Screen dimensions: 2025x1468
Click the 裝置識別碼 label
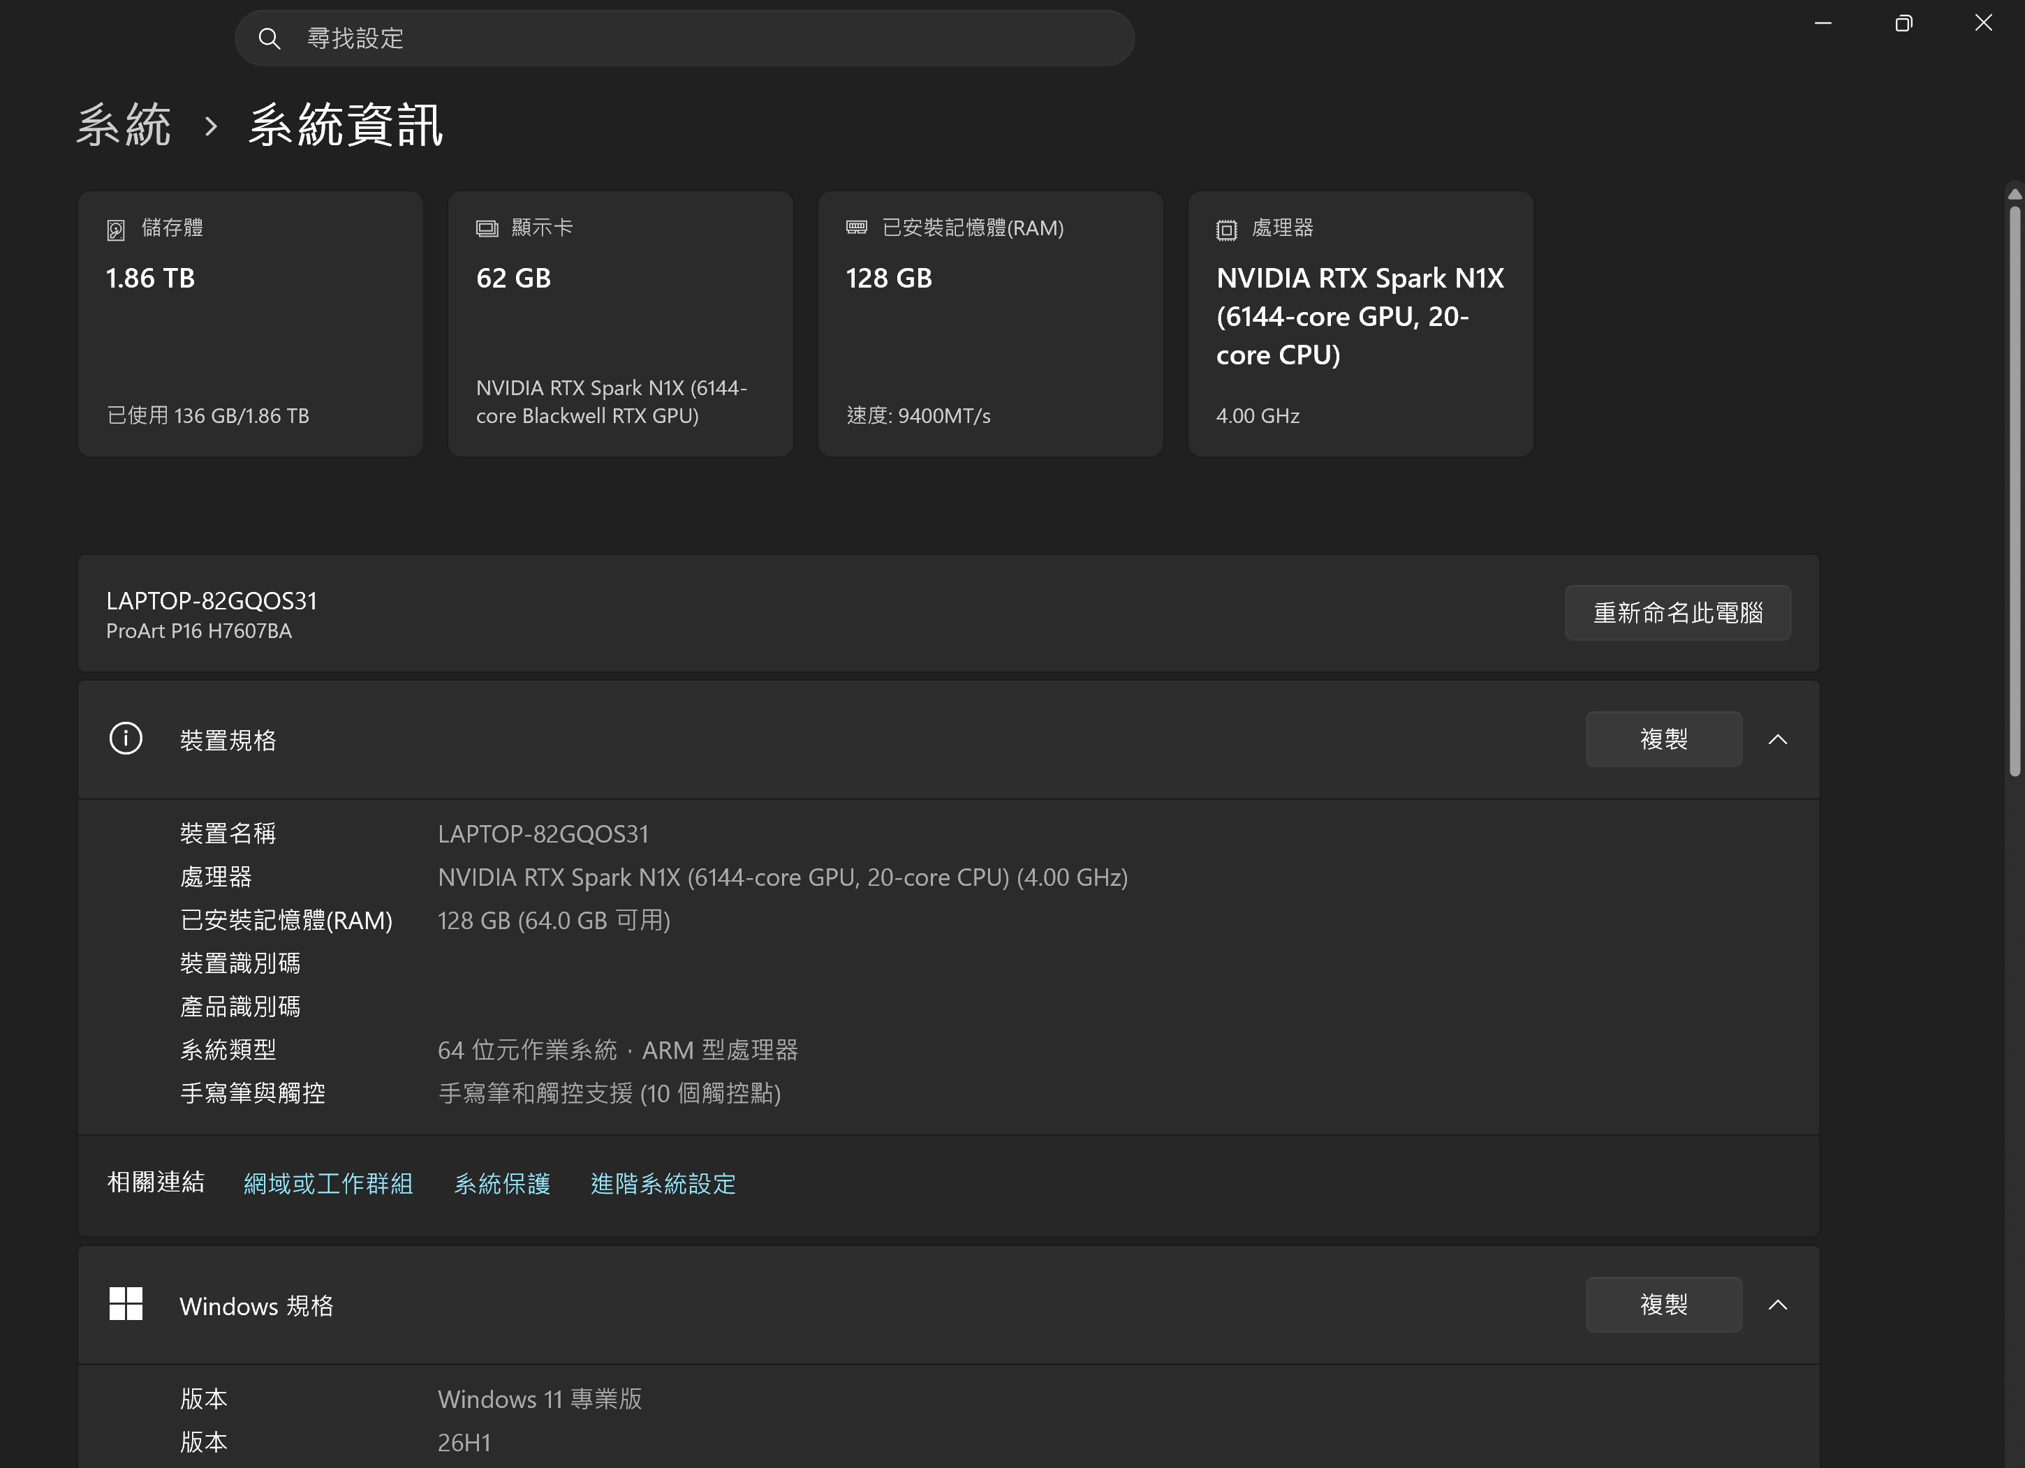pos(240,963)
